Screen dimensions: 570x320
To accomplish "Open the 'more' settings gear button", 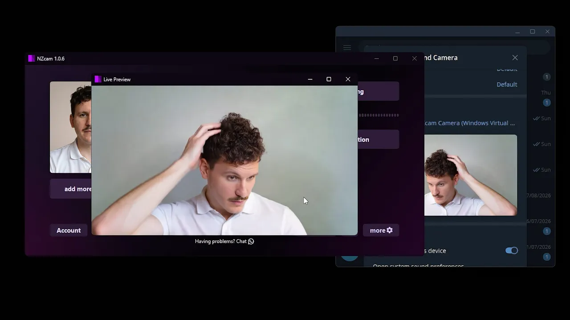I will point(381,230).
